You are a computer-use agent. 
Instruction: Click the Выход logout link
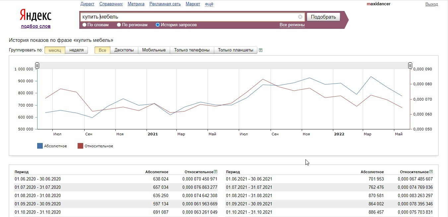point(432,4)
